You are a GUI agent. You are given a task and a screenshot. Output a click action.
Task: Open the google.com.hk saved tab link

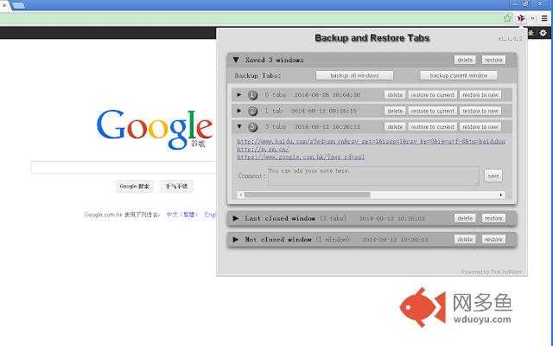tap(301, 157)
